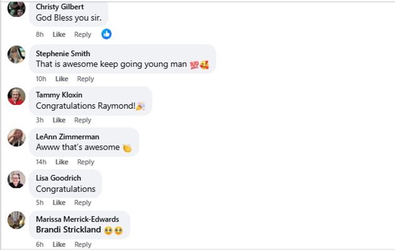Like Lisa Goodrich's comment

click(x=59, y=203)
